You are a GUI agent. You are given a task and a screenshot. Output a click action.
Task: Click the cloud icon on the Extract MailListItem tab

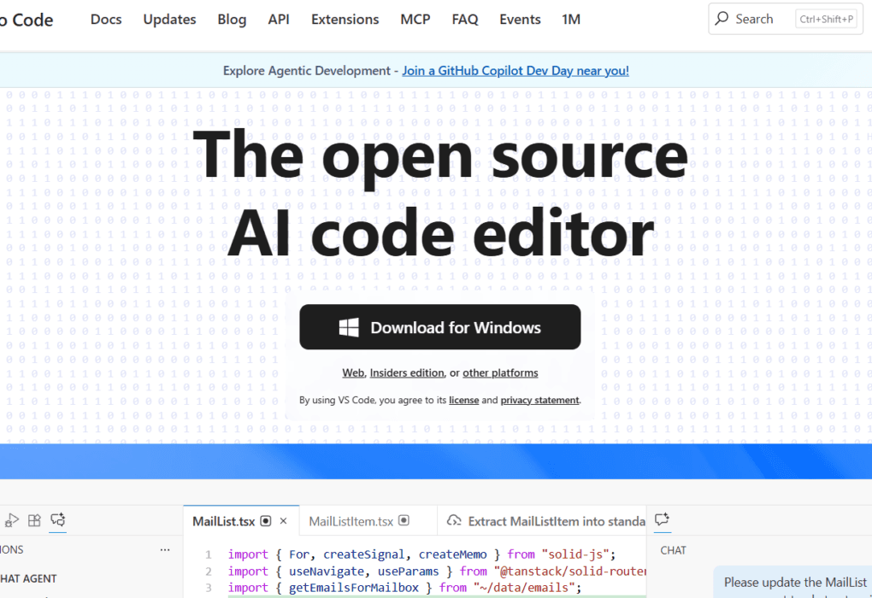pyautogui.click(x=454, y=521)
